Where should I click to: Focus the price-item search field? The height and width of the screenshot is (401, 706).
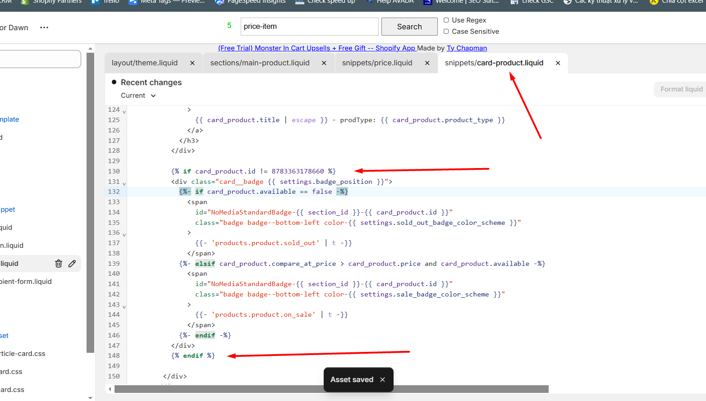click(309, 27)
